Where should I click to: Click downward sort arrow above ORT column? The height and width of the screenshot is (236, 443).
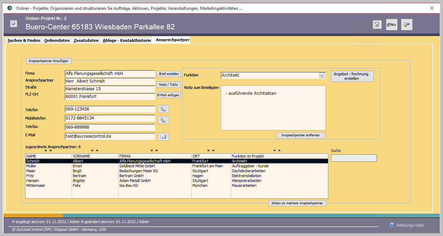coord(208,151)
